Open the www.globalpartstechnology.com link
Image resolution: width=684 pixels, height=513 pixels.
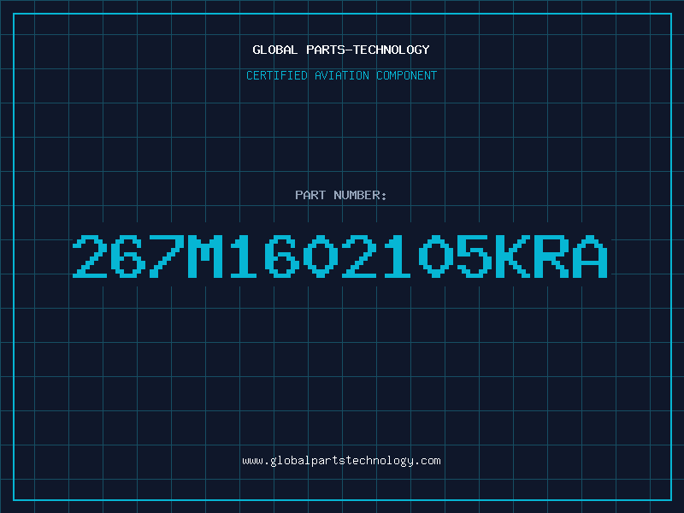(x=341, y=461)
